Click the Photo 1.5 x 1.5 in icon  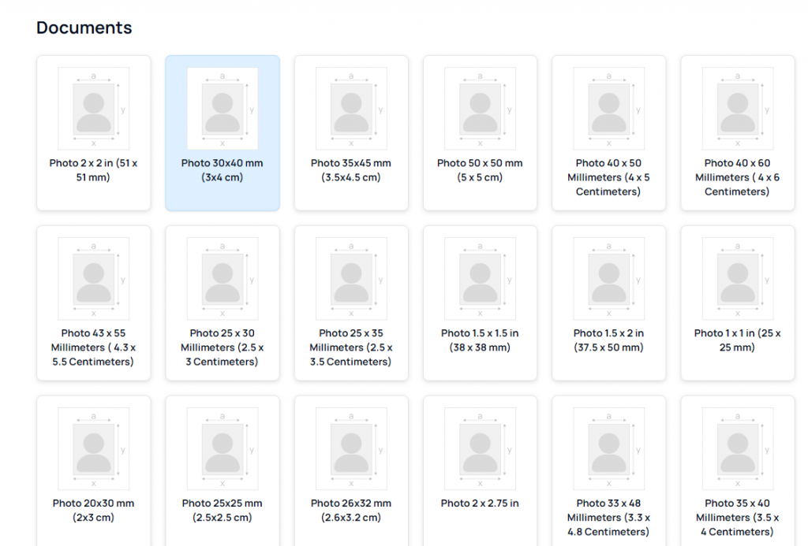[480, 279]
